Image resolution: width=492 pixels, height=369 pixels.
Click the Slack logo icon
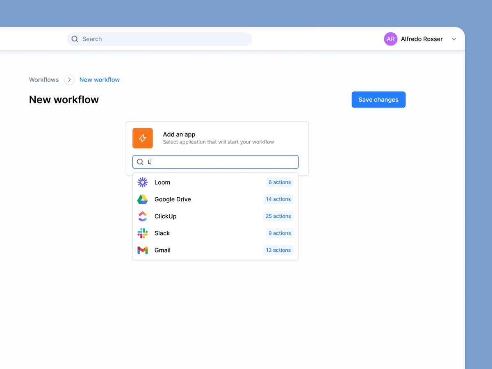tap(142, 233)
